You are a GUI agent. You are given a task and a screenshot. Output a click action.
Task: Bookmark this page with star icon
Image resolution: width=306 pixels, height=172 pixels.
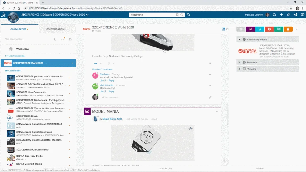tap(291, 8)
